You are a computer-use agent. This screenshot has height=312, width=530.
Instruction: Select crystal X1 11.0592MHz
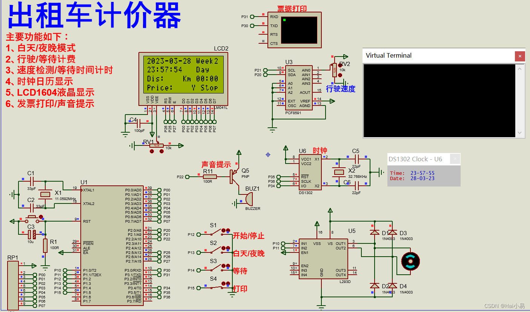[x=46, y=194]
